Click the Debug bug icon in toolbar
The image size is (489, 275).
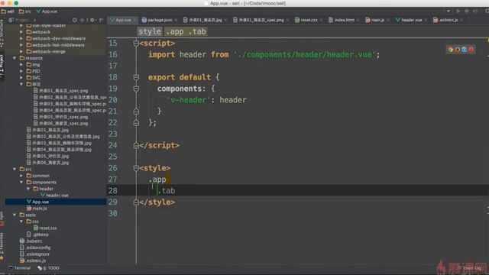[467, 11]
